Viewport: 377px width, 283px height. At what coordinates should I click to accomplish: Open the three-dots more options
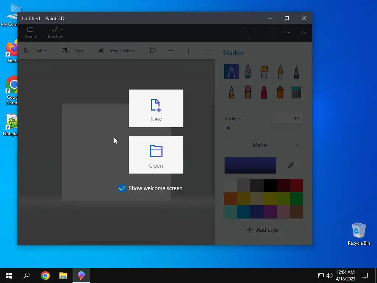(206, 51)
